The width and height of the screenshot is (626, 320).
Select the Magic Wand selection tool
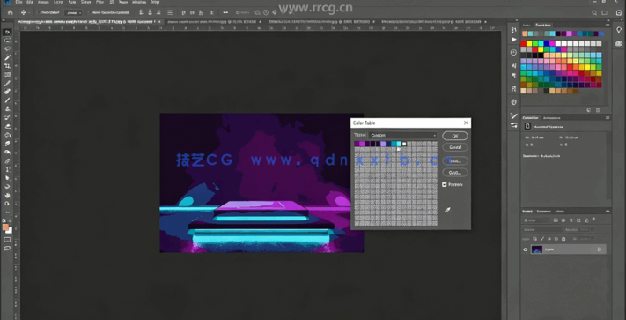tap(7, 57)
